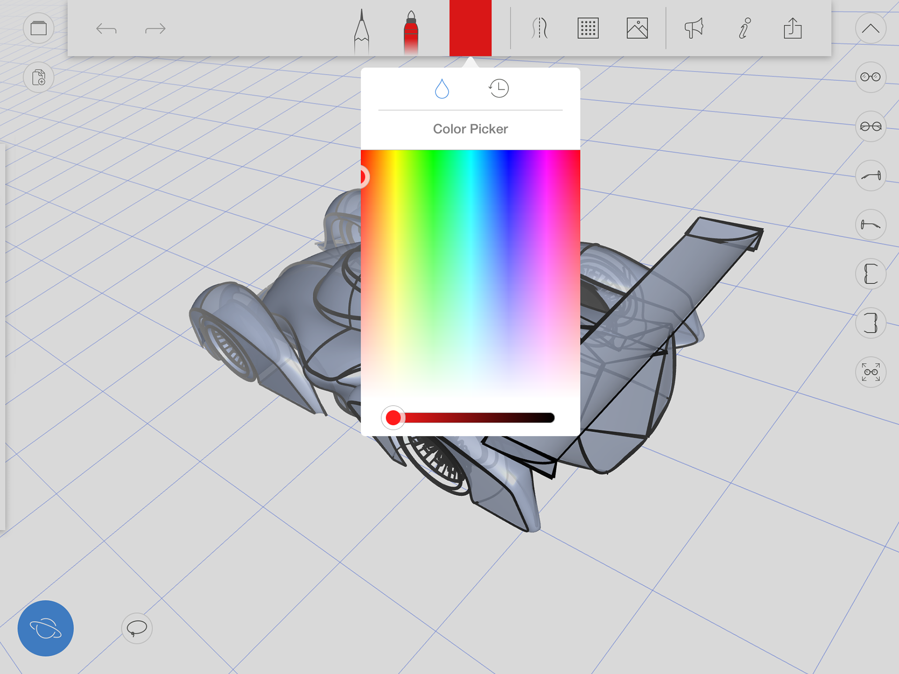Select the front glasses view icon

point(870,77)
